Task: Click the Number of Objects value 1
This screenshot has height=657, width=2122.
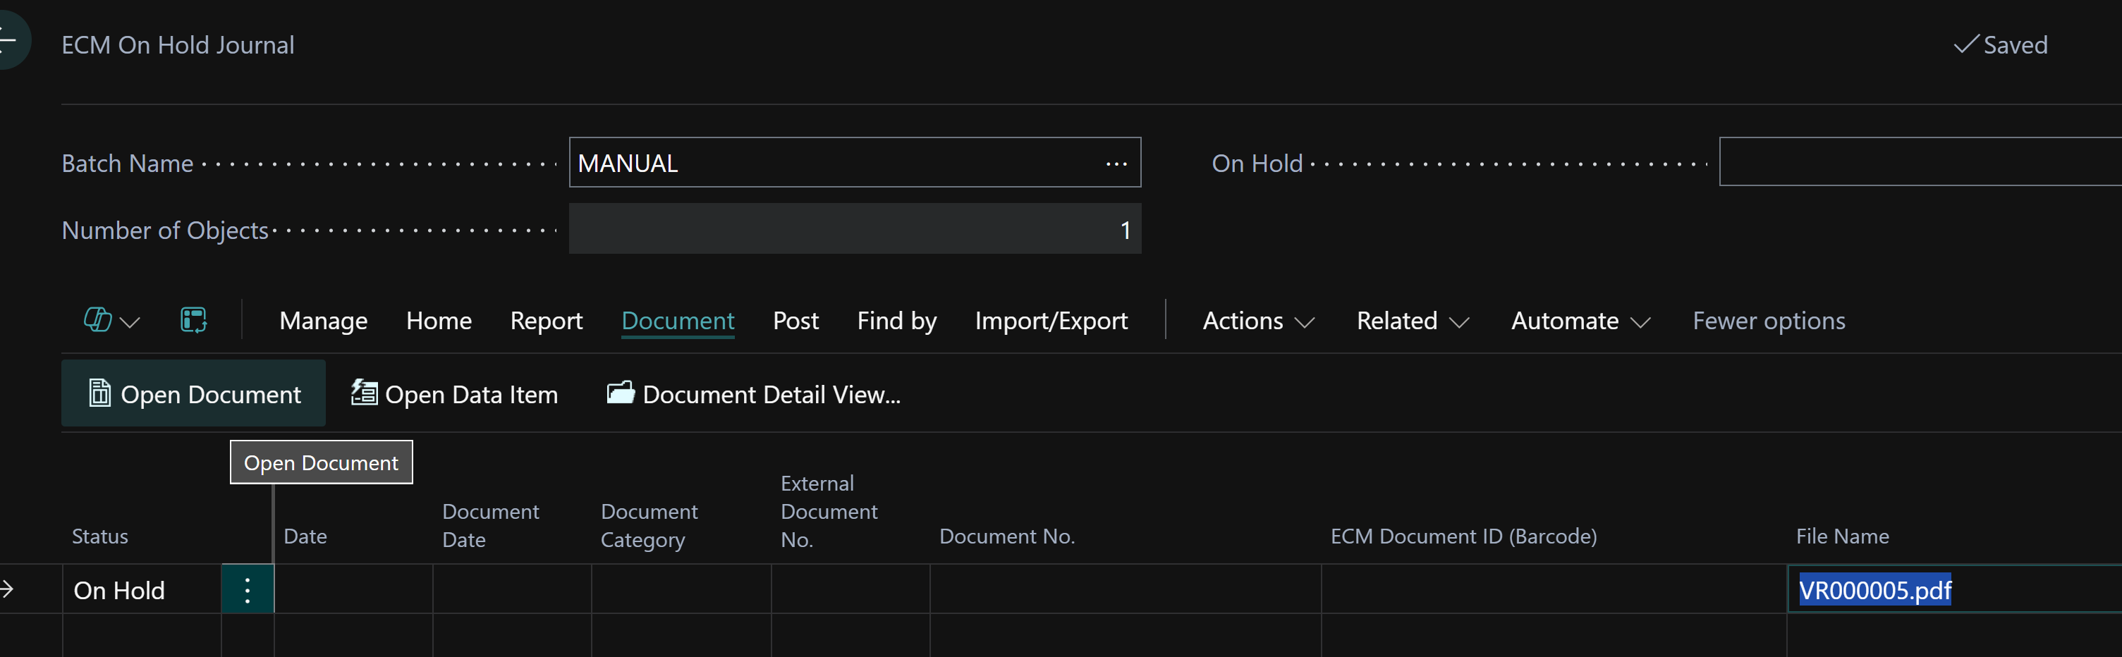Action: (854, 230)
